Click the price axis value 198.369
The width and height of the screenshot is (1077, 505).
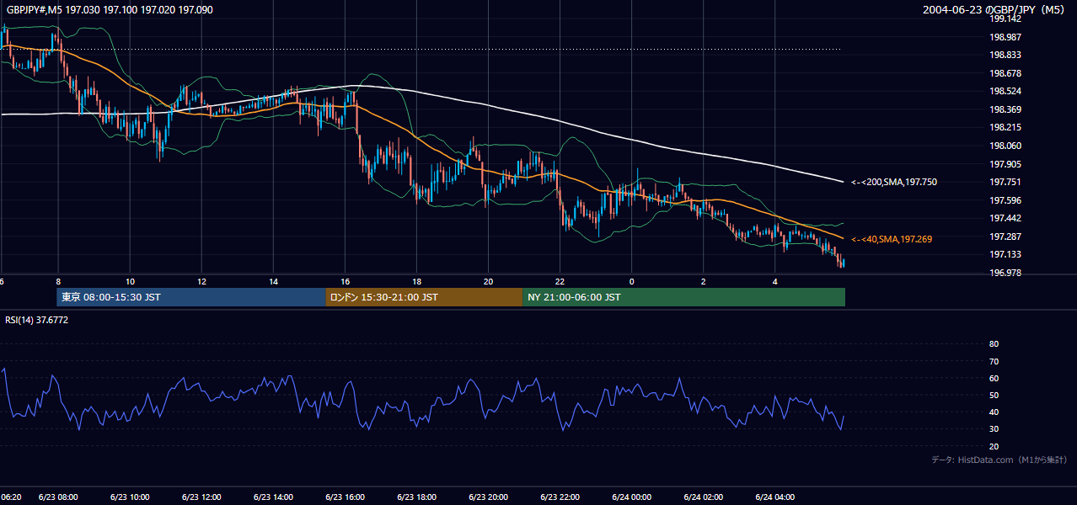[x=1006, y=109]
